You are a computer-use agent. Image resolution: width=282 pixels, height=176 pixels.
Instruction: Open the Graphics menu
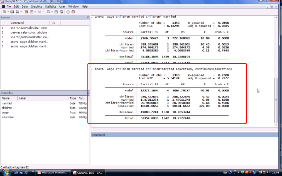coord(36,6)
